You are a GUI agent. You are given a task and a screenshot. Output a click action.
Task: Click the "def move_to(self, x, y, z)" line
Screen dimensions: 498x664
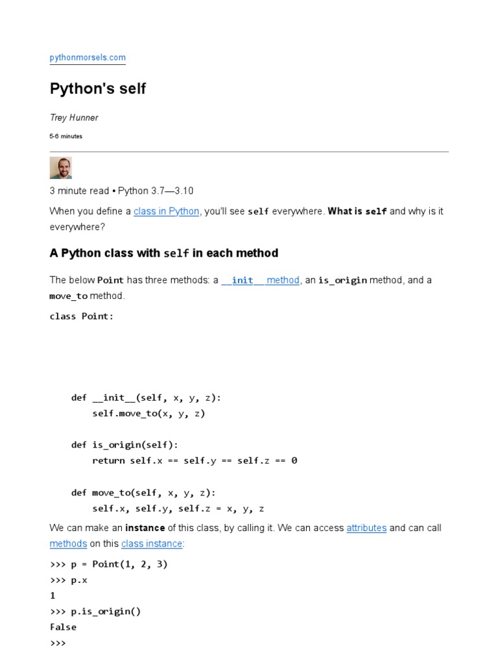[x=144, y=493]
